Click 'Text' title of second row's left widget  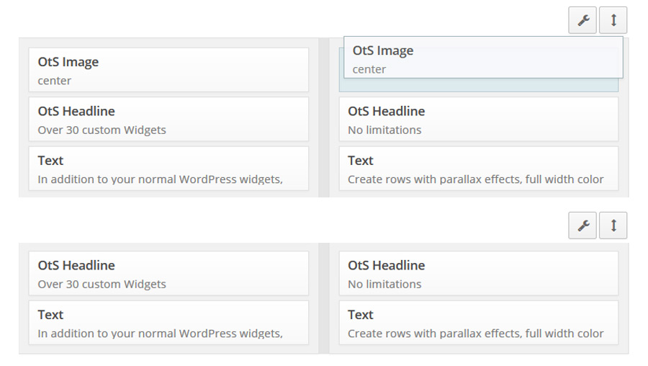click(x=50, y=315)
